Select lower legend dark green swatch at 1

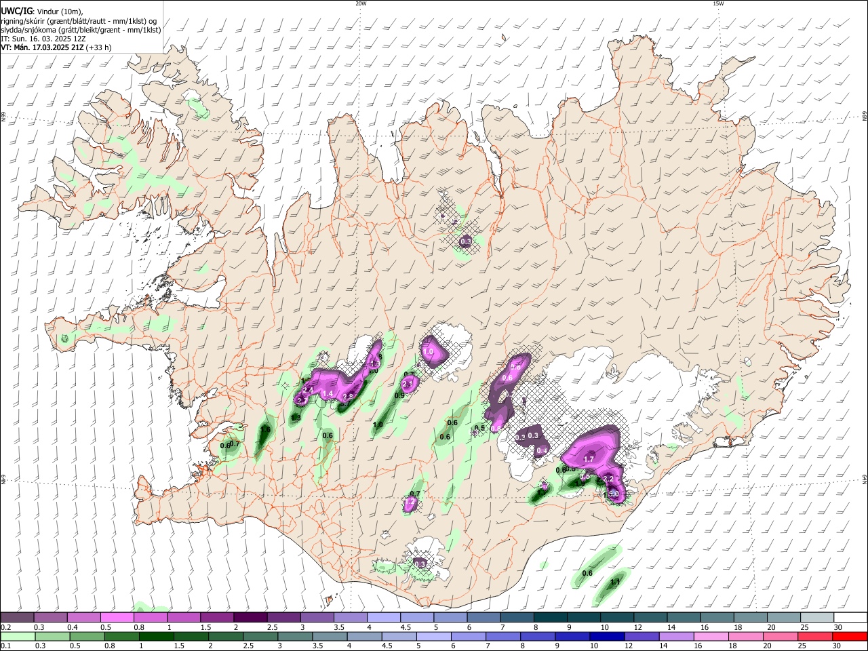156,636
